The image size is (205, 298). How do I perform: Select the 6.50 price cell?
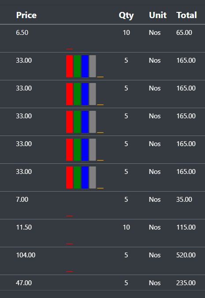[22, 33]
